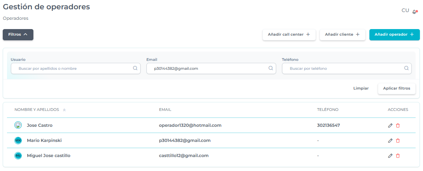This screenshot has height=171, width=423.
Task: Edit Mario Karpinski using the pencil icon
Action: tap(390, 141)
